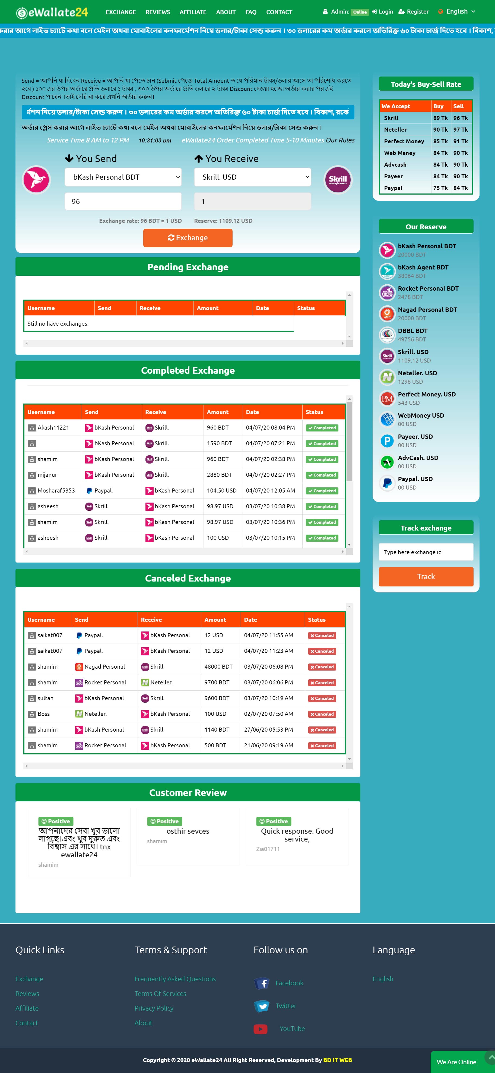This screenshot has width=495, height=1073.
Task: Open the You Receive currency dropdown
Action: [252, 177]
